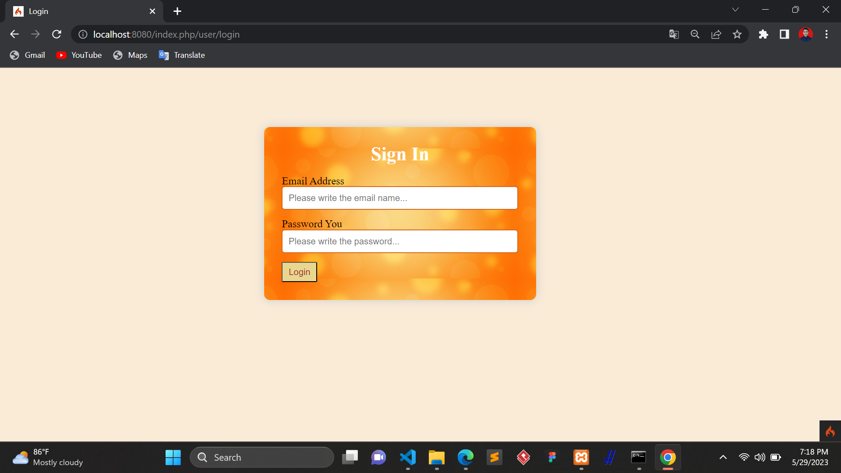
Task: Select the Google Translate icon in address bar
Action: pyautogui.click(x=674, y=34)
